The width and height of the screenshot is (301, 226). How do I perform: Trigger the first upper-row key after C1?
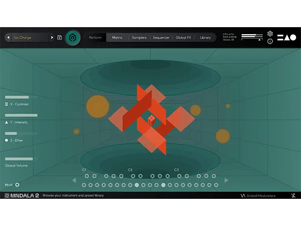pyautogui.click(x=87, y=176)
